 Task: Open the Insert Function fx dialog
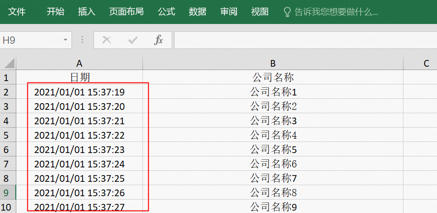[x=158, y=40]
